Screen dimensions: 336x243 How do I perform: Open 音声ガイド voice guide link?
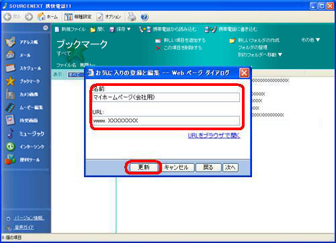tap(24, 228)
